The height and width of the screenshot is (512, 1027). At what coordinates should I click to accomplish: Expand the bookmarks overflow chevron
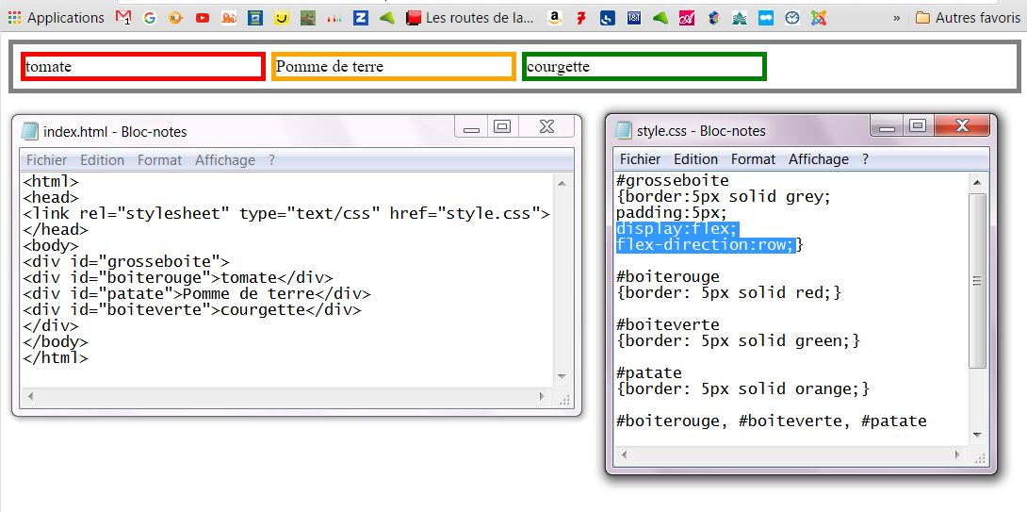896,17
